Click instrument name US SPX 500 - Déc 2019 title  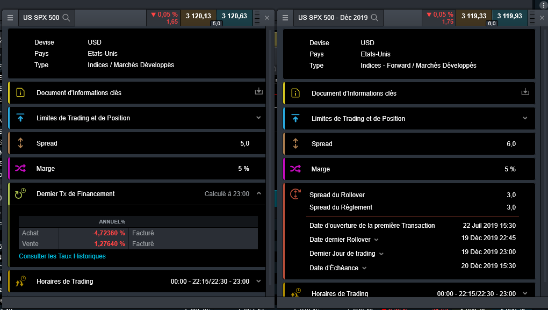pos(333,18)
